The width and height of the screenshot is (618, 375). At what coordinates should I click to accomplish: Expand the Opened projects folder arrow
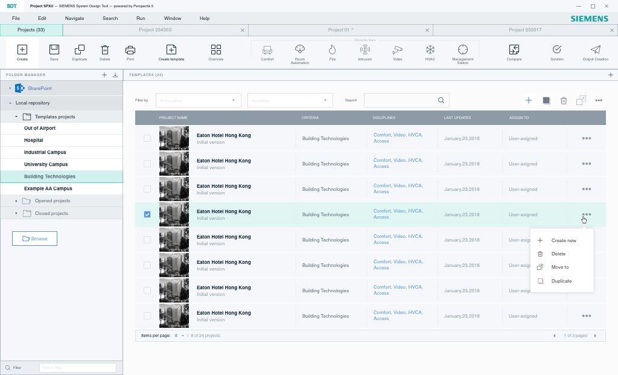click(16, 201)
